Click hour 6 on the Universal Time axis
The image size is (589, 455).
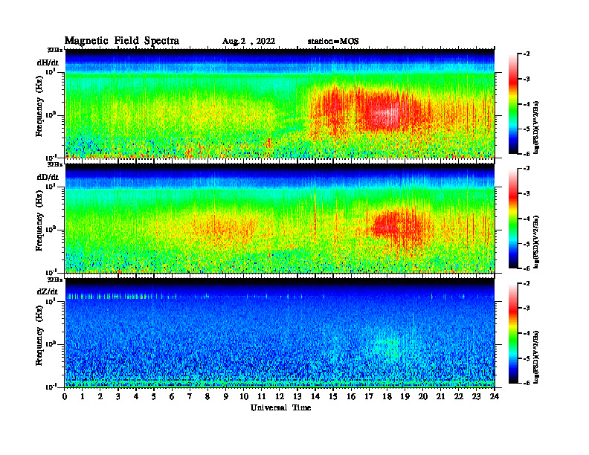tap(172, 396)
